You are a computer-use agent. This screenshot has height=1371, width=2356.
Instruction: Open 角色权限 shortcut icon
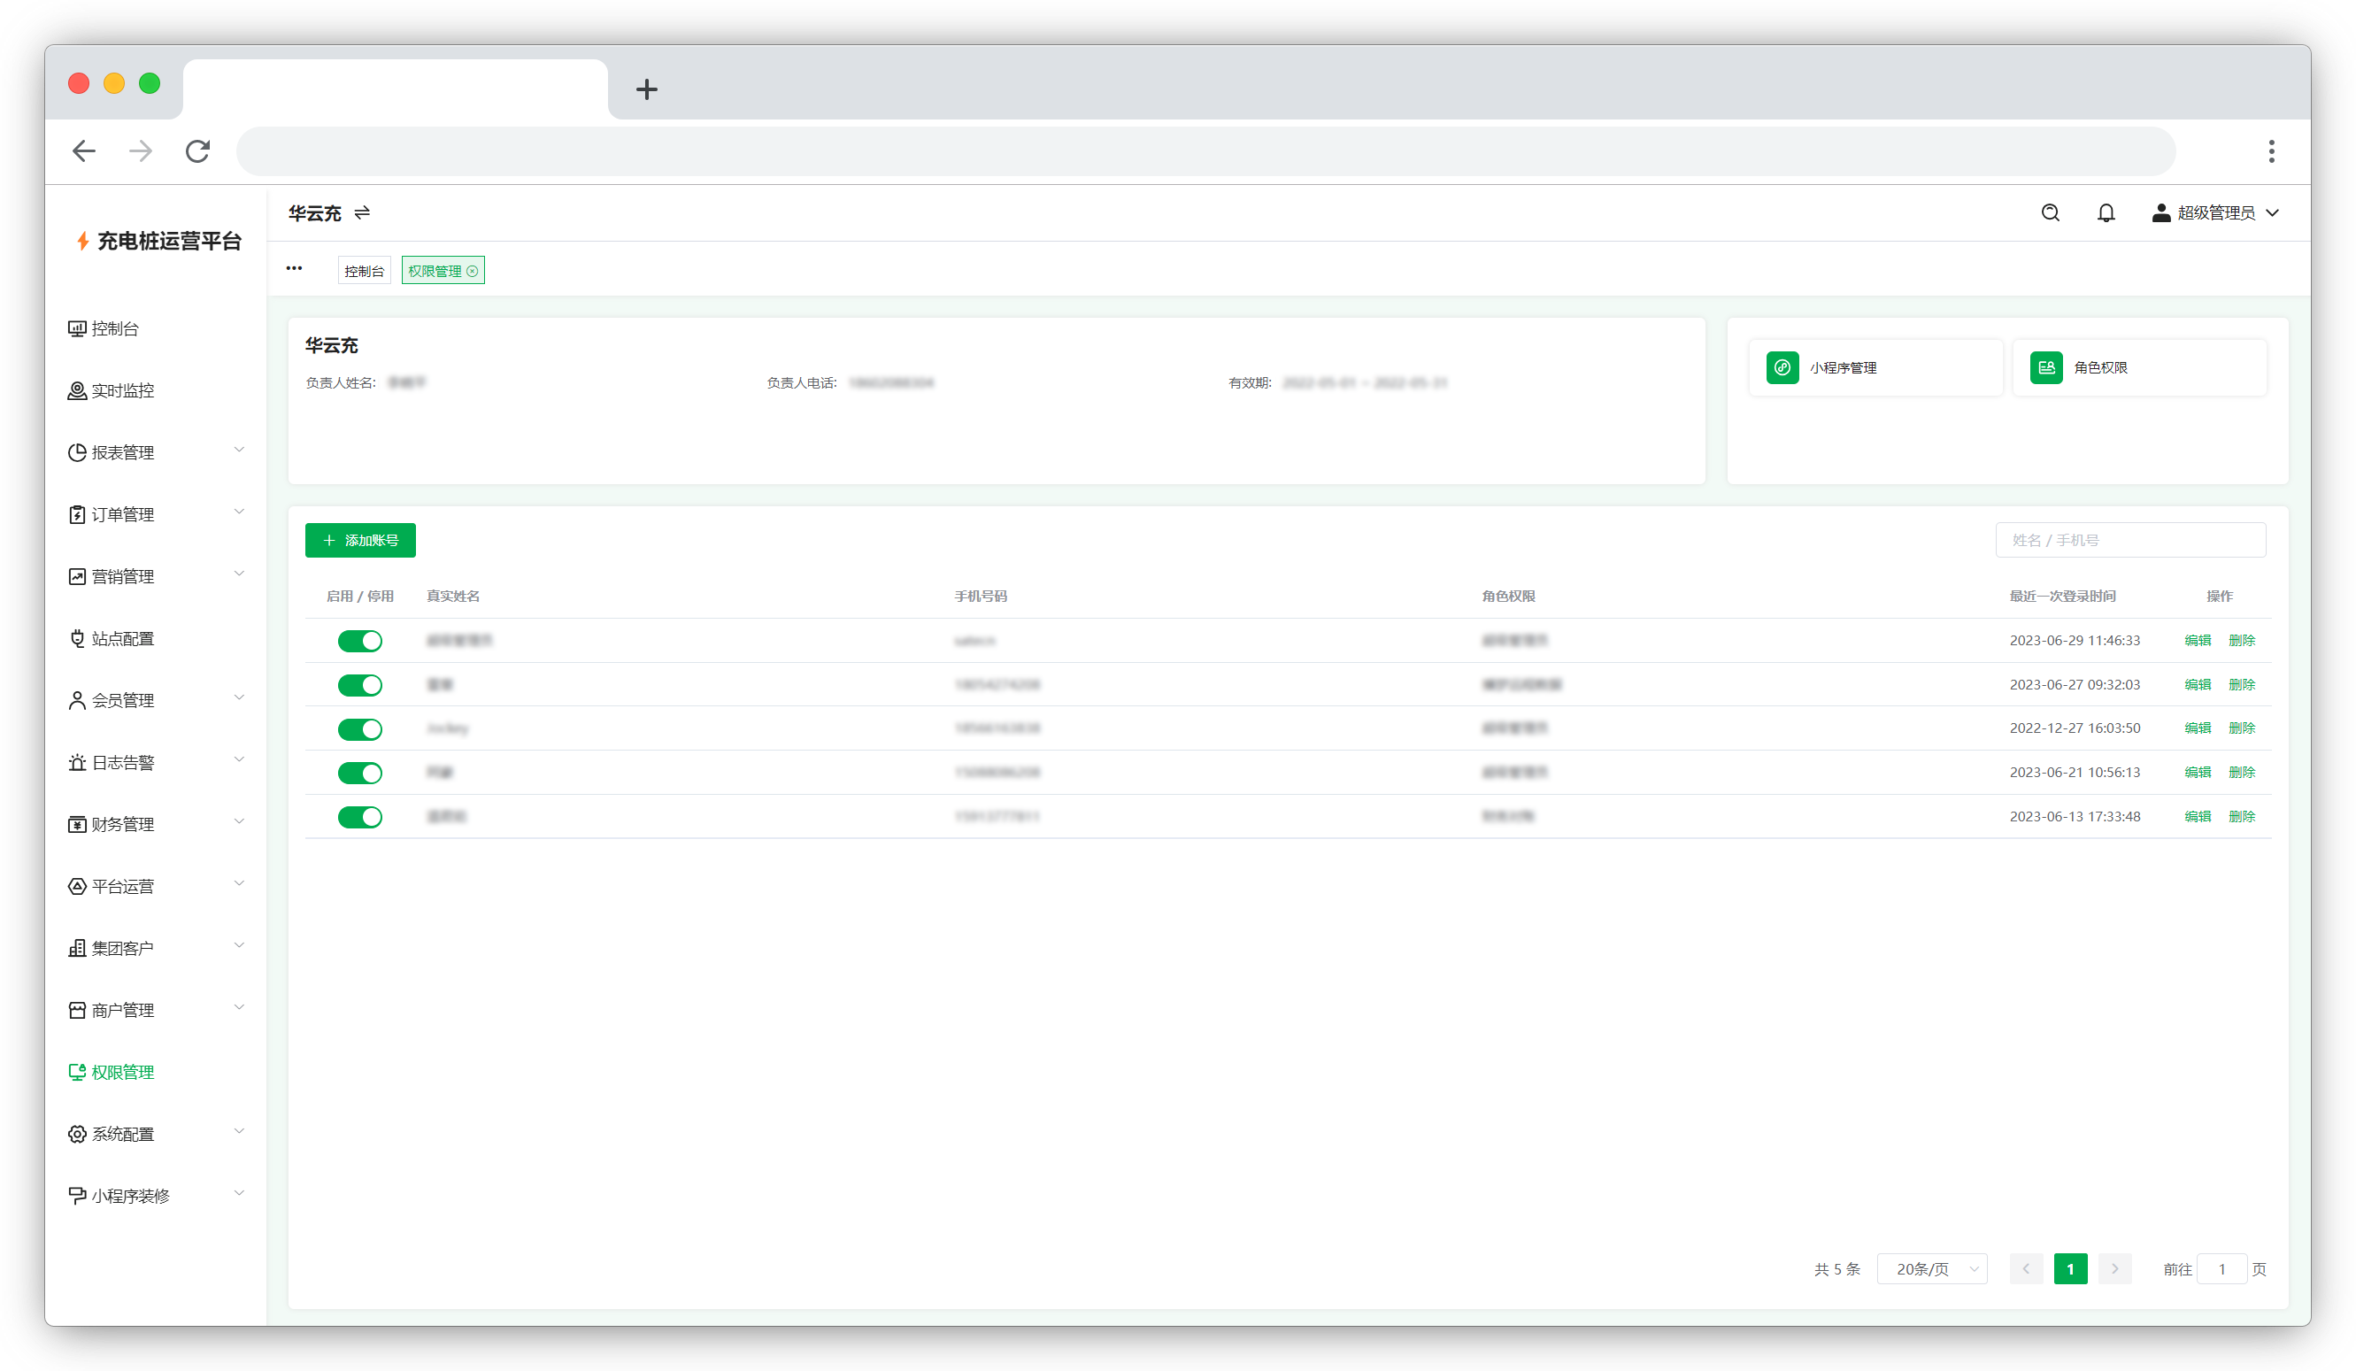pyautogui.click(x=2045, y=367)
